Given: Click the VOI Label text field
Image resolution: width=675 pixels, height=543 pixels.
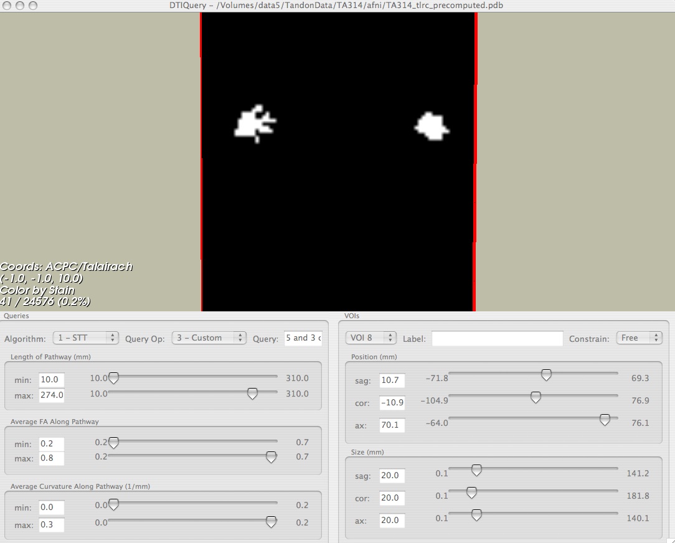Looking at the screenshot, I should point(497,339).
